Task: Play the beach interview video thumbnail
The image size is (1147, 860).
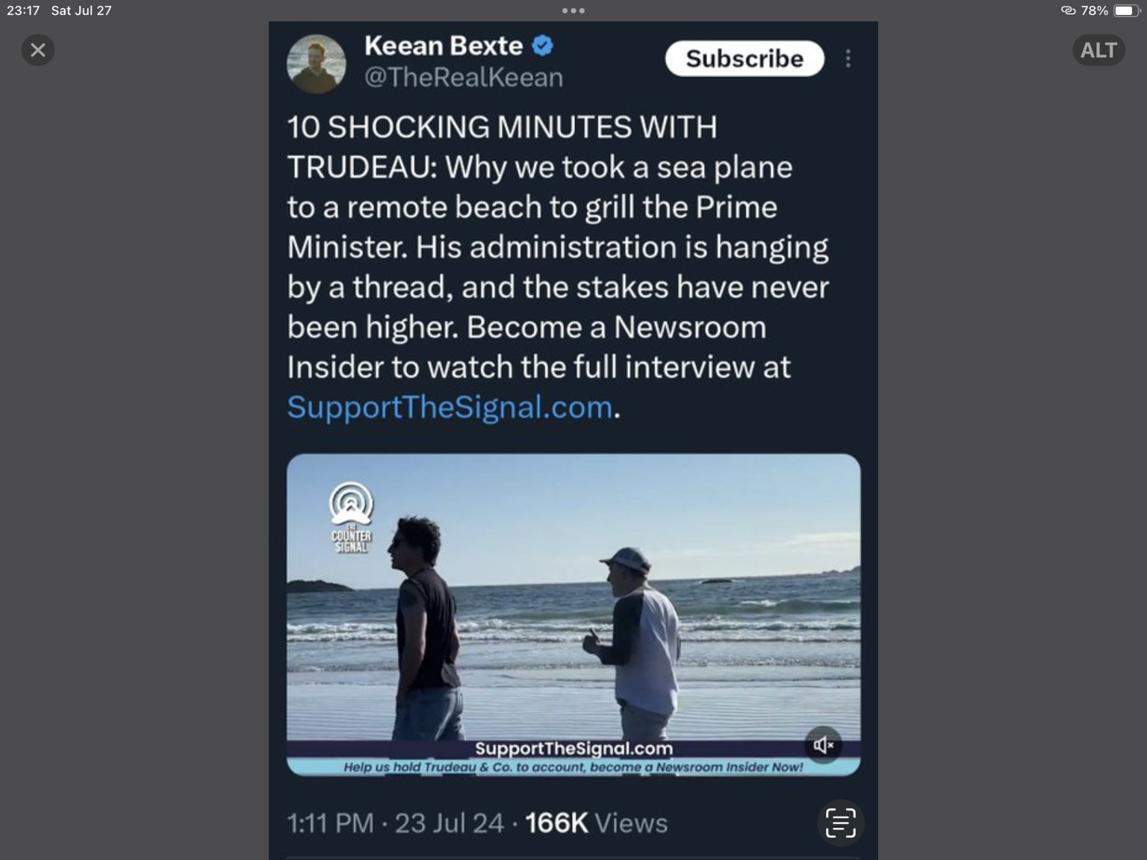Action: tap(573, 614)
